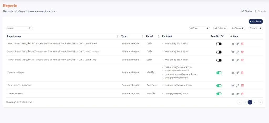The width and height of the screenshot is (269, 123).
Task: Turn on the Jam 6 Sore report toggle
Action: (219, 44)
